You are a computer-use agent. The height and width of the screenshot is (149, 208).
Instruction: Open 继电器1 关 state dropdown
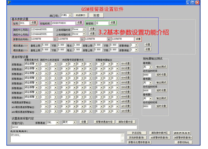pyautogui.click(x=150, y=67)
